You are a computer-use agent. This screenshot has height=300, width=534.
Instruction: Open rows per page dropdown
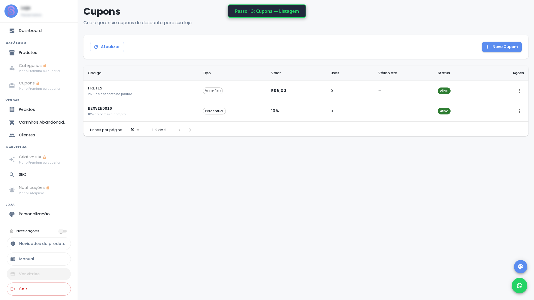tap(135, 130)
